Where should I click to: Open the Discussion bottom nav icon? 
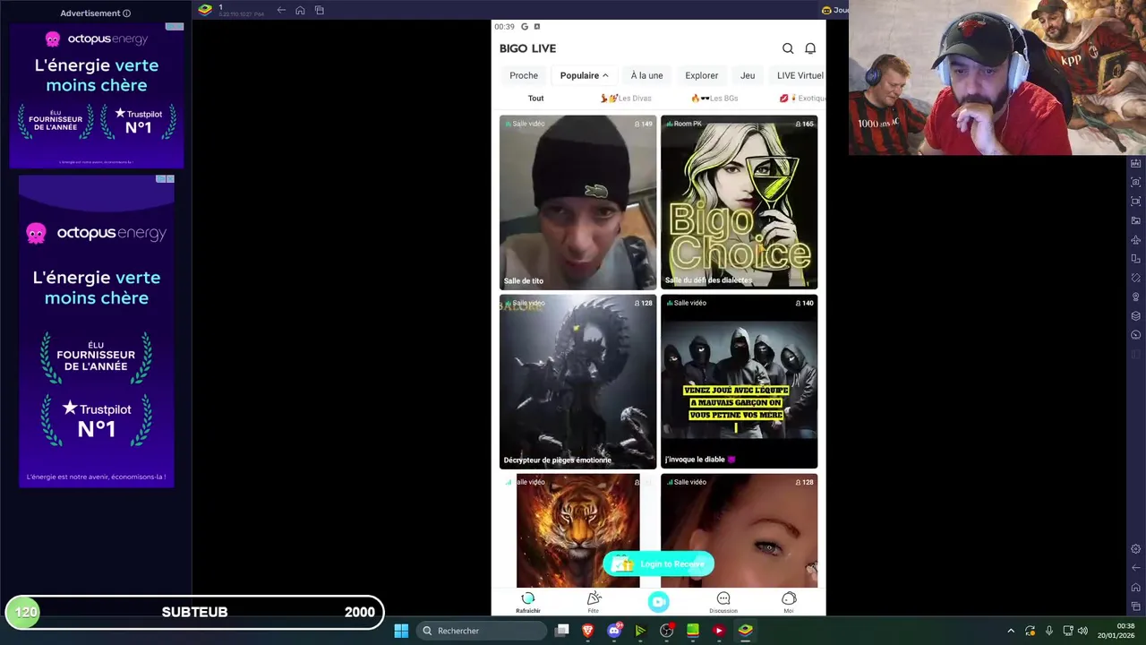[723, 602]
